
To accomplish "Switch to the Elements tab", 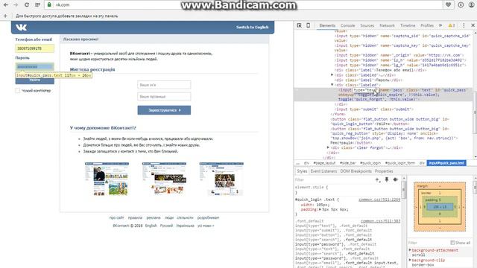I will [327, 25].
